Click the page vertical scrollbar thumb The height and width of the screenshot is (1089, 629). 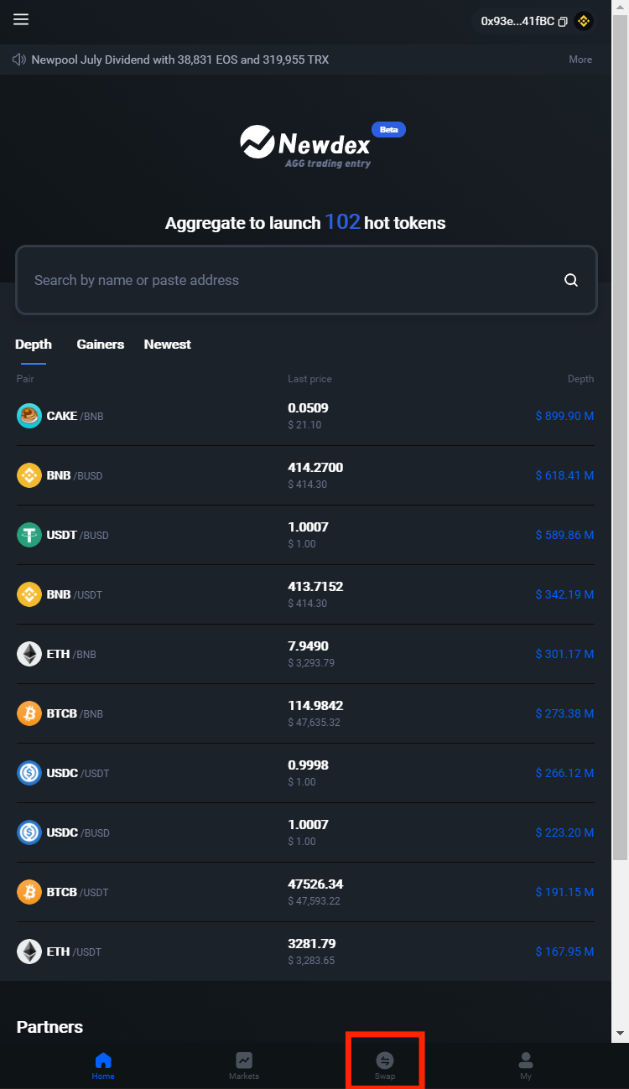pyautogui.click(x=620, y=436)
